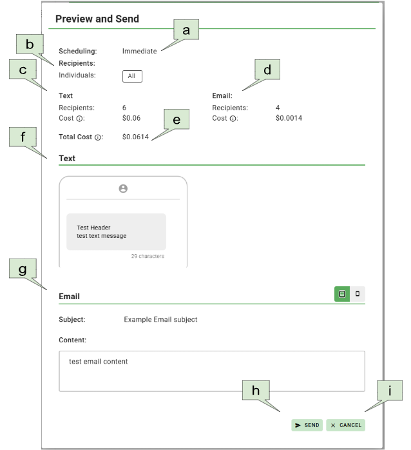Viewport: 411px width, 450px height.
Task: Click the email content text box
Action: (x=212, y=371)
